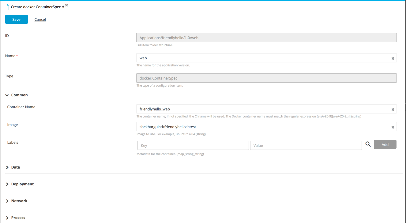The image size is (406, 223).
Task: Collapse the Common section
Action: pyautogui.click(x=7, y=95)
